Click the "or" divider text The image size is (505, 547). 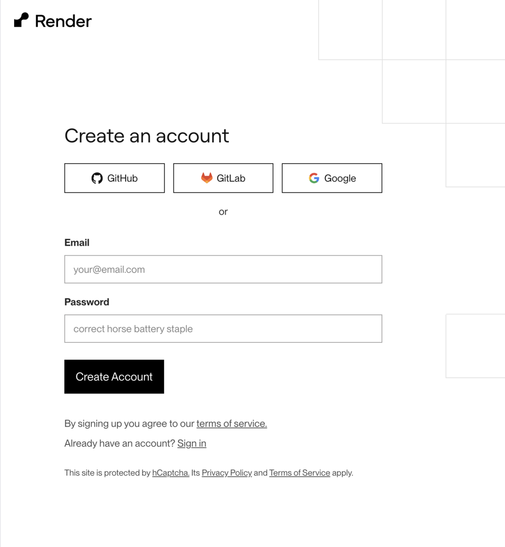pyautogui.click(x=223, y=212)
